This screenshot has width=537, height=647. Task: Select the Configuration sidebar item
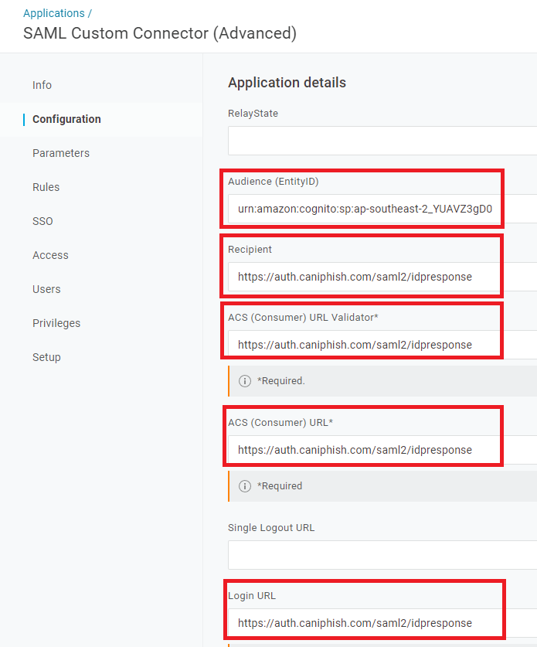click(x=66, y=119)
